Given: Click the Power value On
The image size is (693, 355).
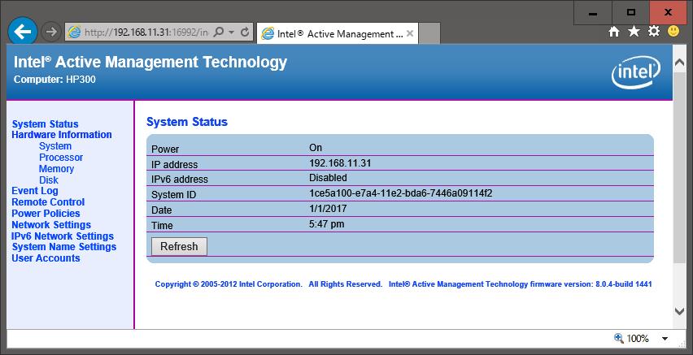Looking at the screenshot, I should coord(316,148).
